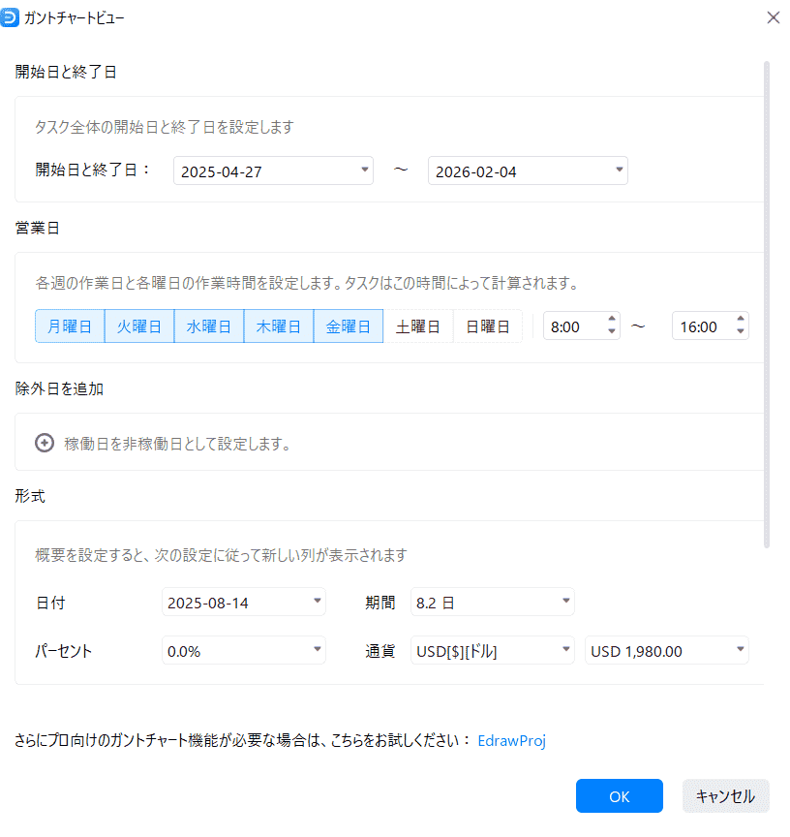The height and width of the screenshot is (837, 790).
Task: Enable 日曜日 as a working day
Action: [x=488, y=326]
